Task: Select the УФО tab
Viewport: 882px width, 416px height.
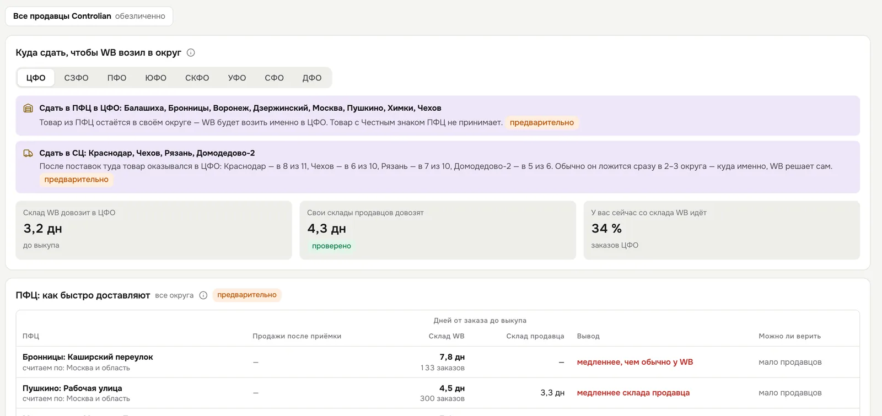Action: click(x=237, y=78)
